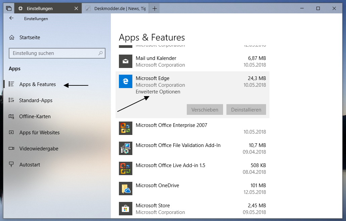Click the Microsoft Store bag icon

(x=126, y=209)
